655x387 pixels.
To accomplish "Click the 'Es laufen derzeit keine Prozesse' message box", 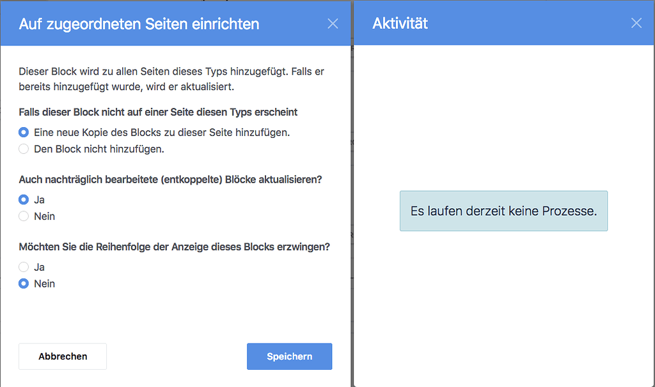I will [x=503, y=211].
